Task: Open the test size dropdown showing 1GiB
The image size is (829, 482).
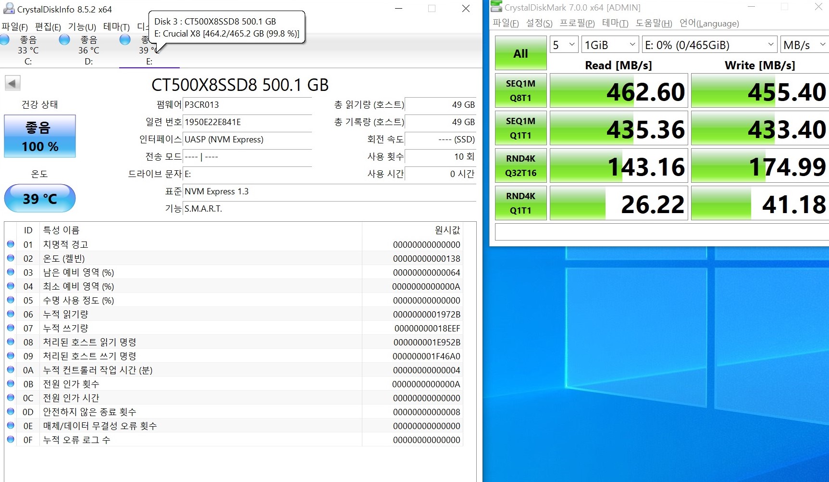Action: click(x=610, y=45)
